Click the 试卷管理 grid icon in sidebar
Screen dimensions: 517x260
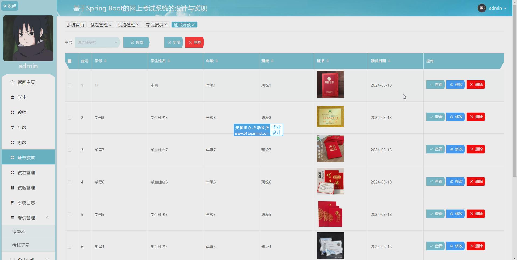[12, 172]
